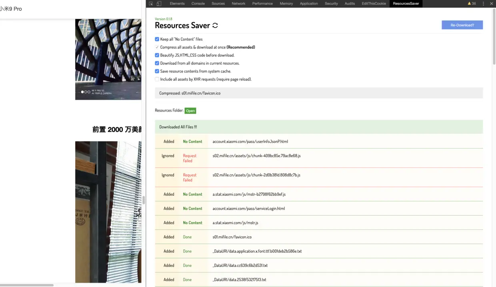496x287 pixels.
Task: Click the refresh icon beside Resources Saver
Action: (x=215, y=25)
